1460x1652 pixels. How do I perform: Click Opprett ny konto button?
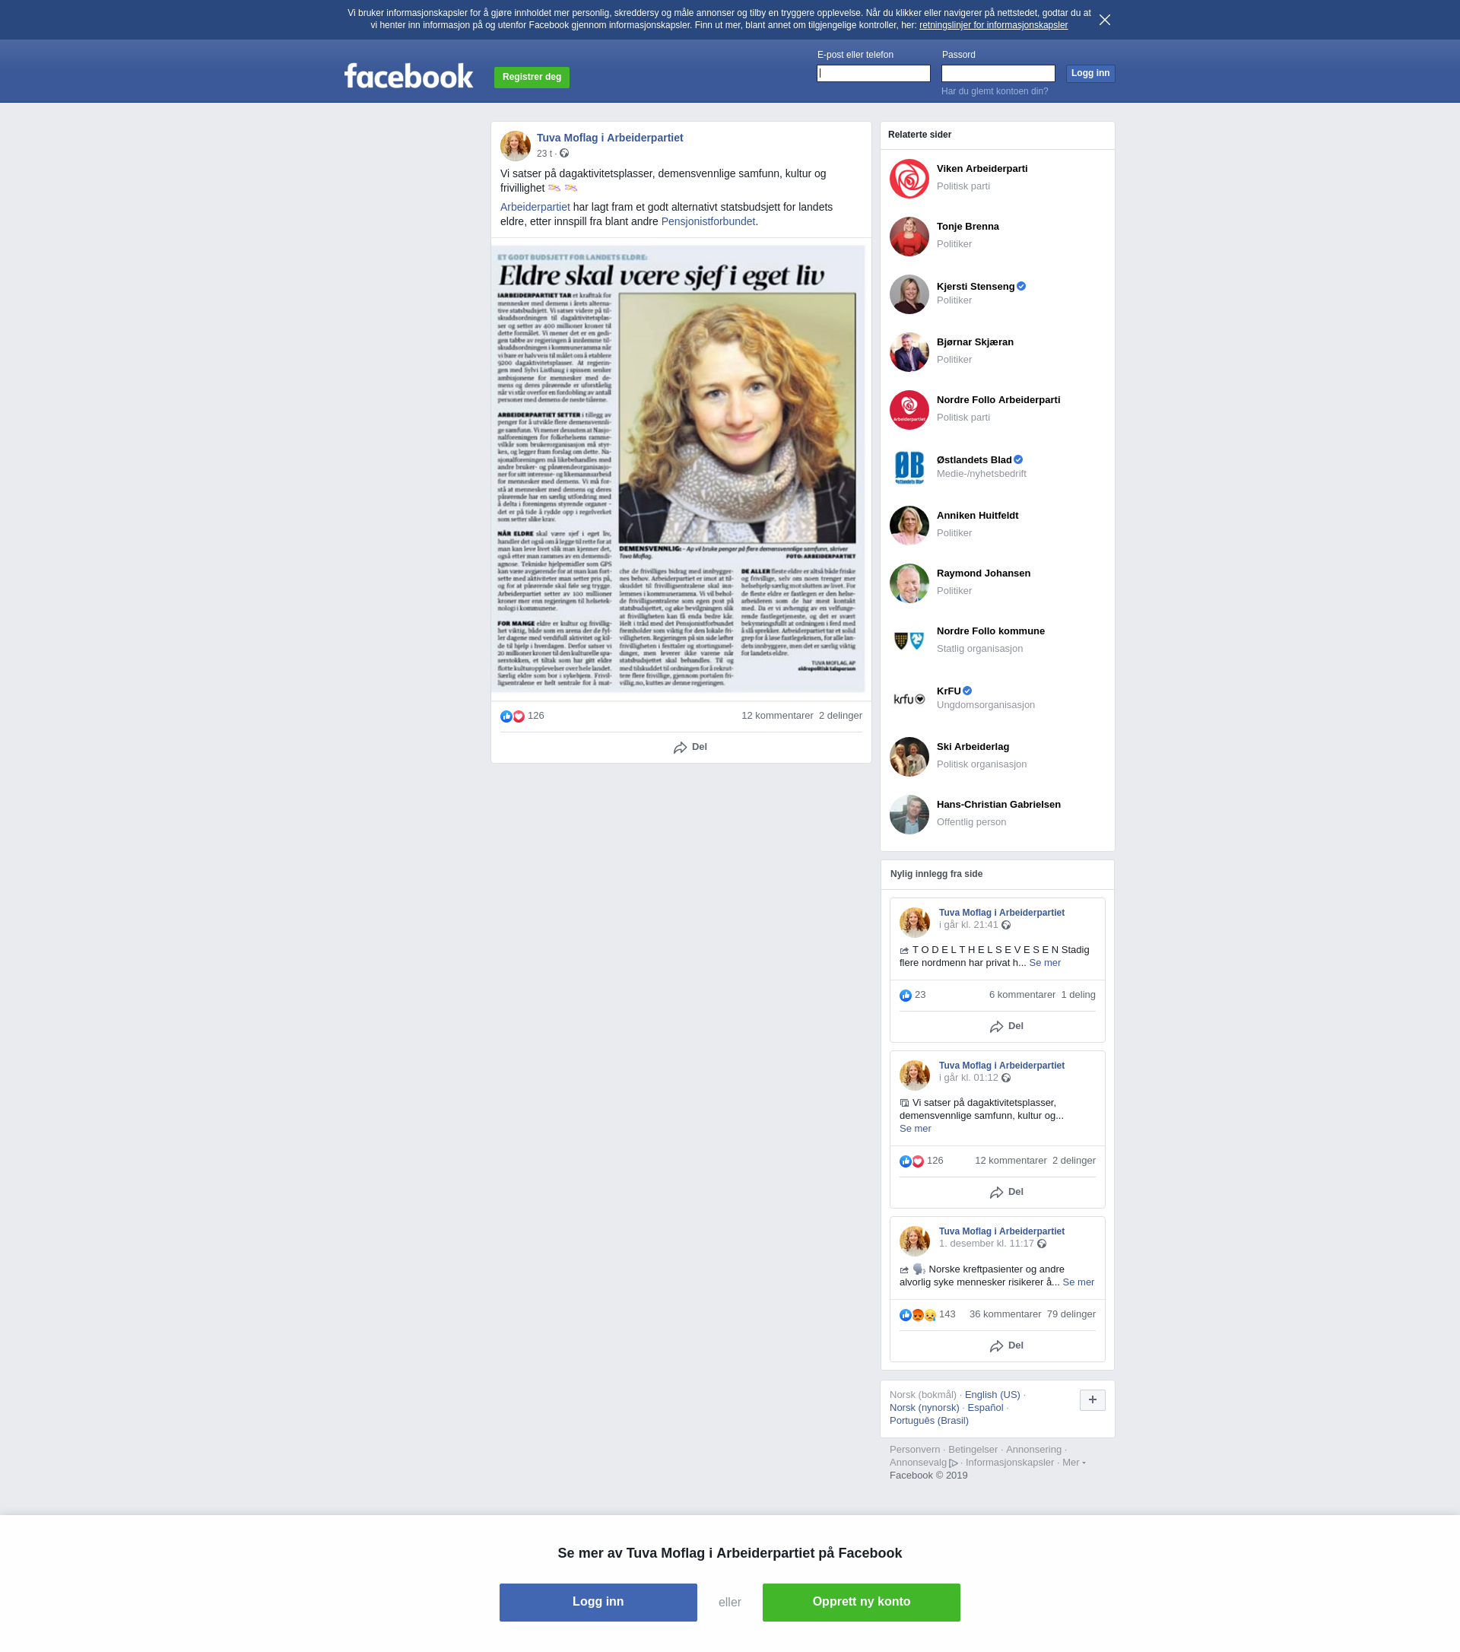tap(862, 1602)
